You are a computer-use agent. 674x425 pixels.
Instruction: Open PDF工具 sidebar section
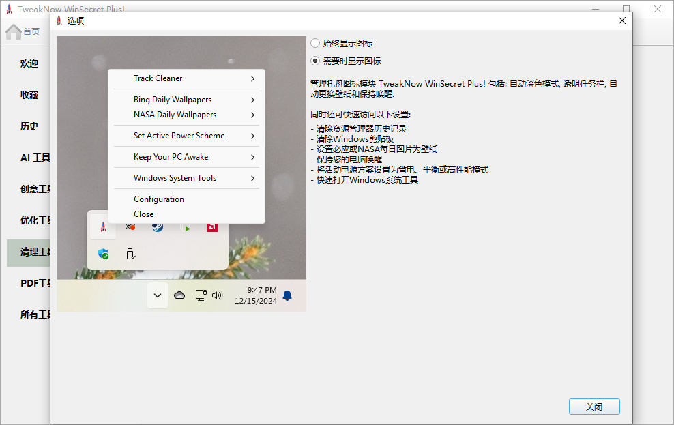point(35,283)
